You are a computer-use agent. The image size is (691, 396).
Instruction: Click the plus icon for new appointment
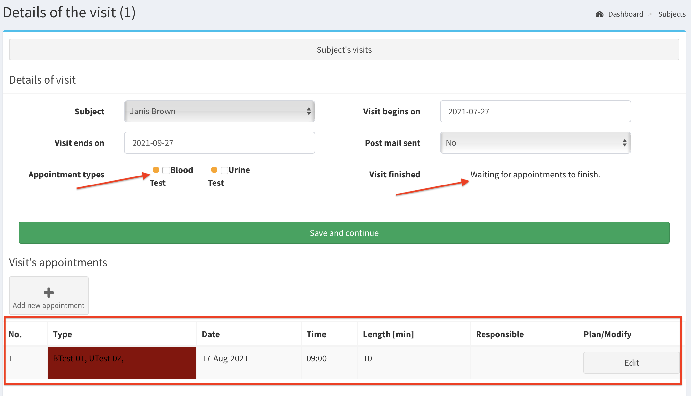48,292
